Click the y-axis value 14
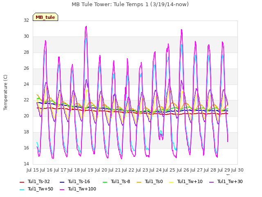Image resolution: width=262 pixels, height=197 pixels. pyautogui.click(x=26, y=164)
